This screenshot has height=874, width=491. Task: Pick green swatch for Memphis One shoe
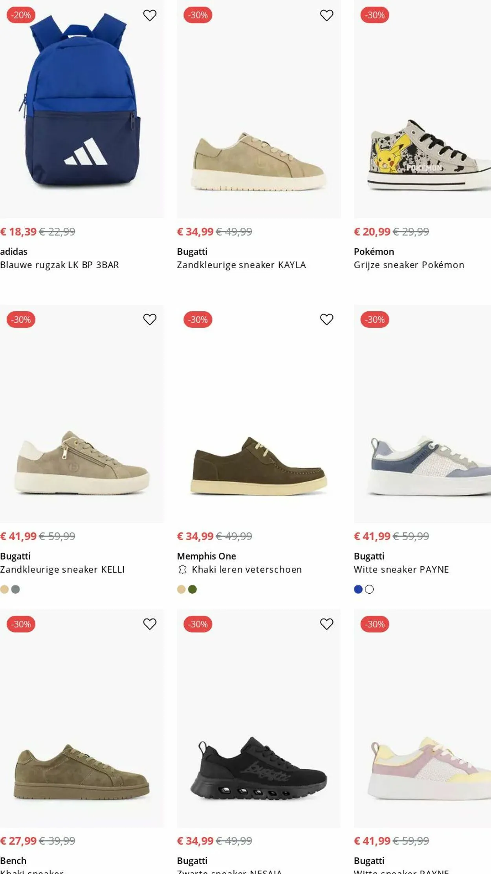[x=192, y=589]
